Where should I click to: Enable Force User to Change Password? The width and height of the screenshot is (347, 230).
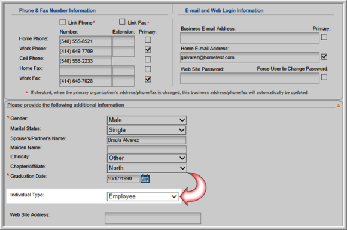click(324, 77)
